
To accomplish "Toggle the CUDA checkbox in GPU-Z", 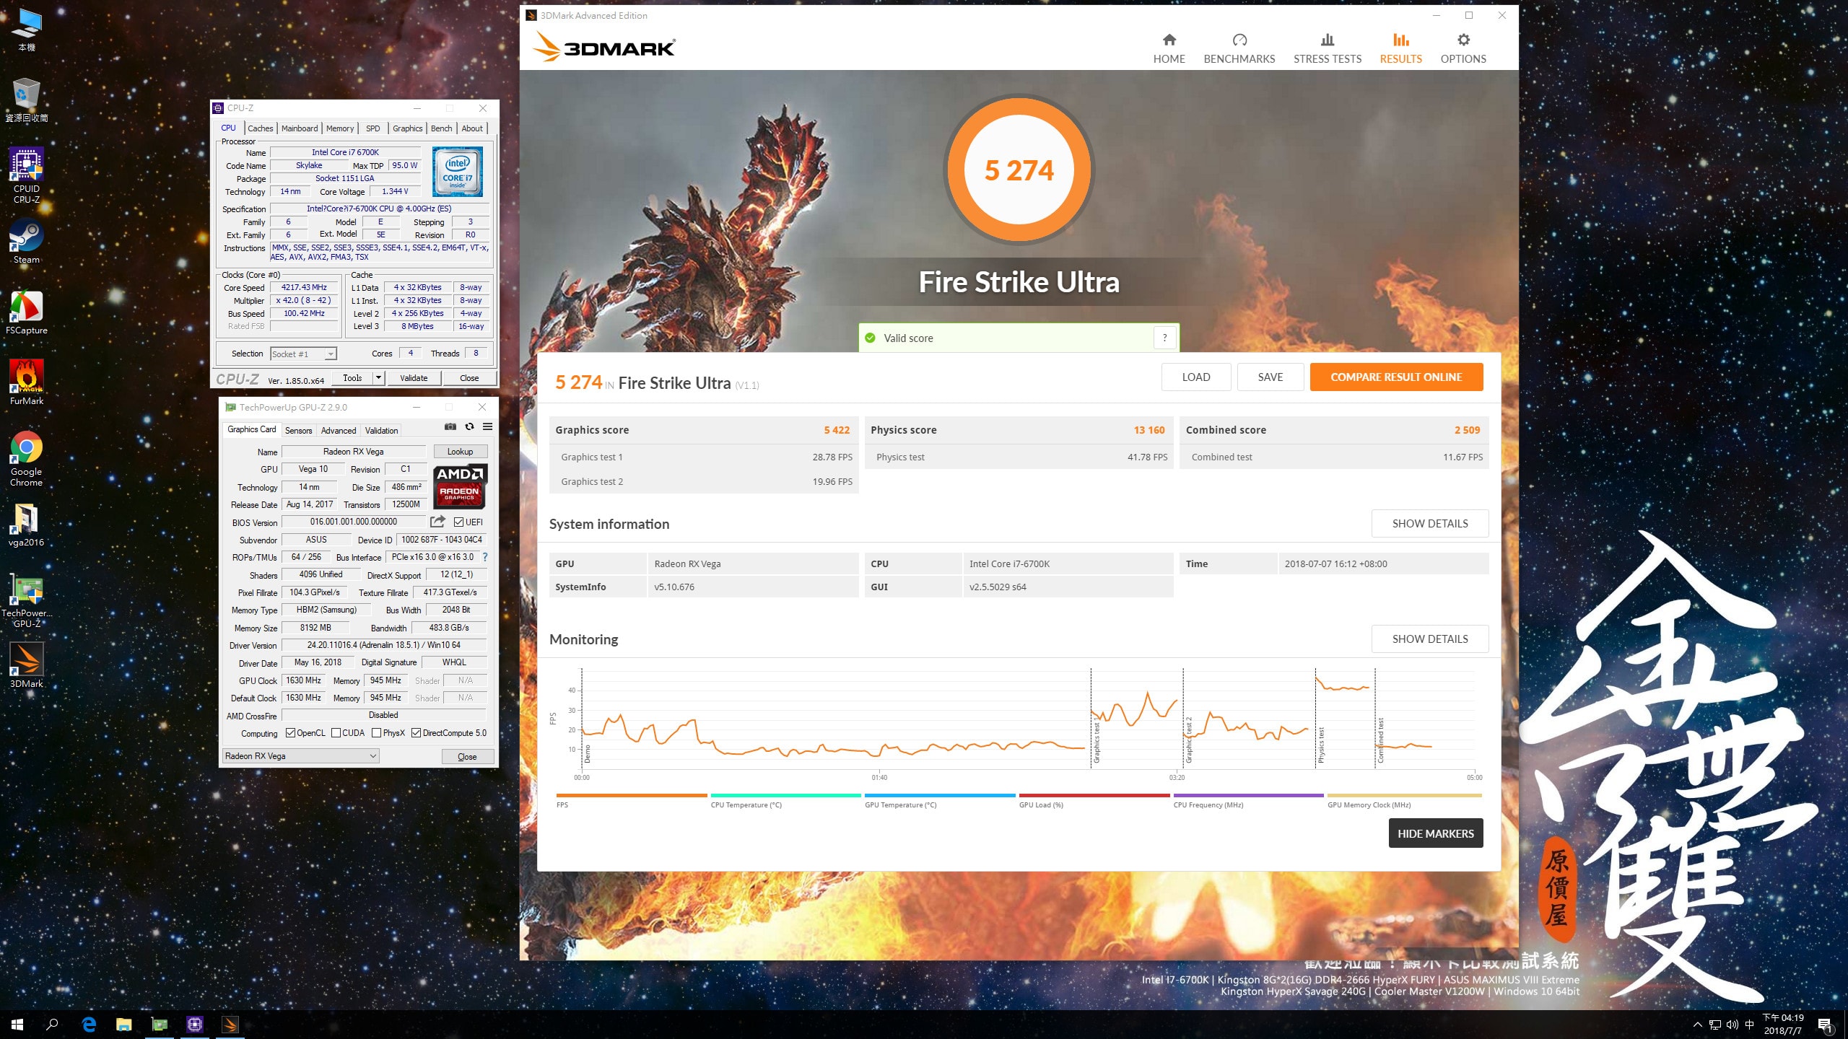I will click(336, 733).
